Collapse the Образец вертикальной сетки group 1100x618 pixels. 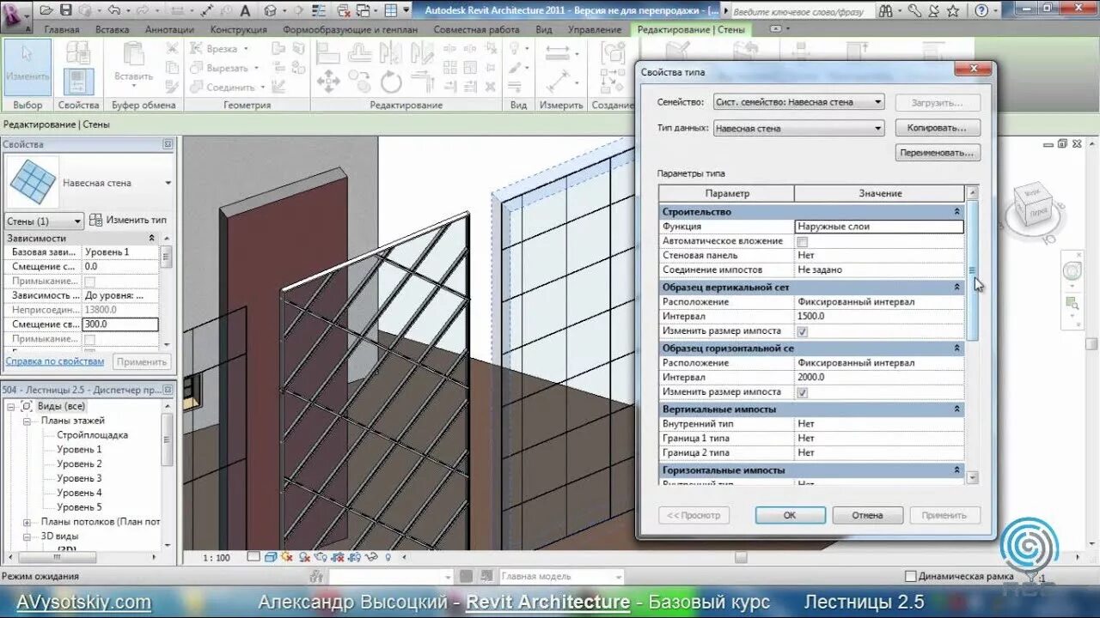956,288
